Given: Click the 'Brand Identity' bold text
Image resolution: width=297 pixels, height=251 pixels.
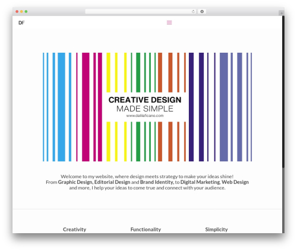Looking at the screenshot, I should (x=157, y=182).
